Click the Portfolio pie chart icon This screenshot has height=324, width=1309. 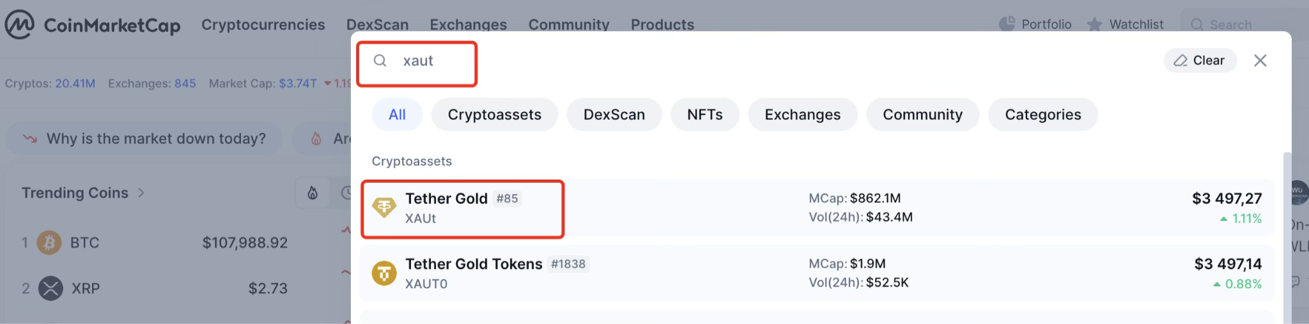pyautogui.click(x=1007, y=24)
